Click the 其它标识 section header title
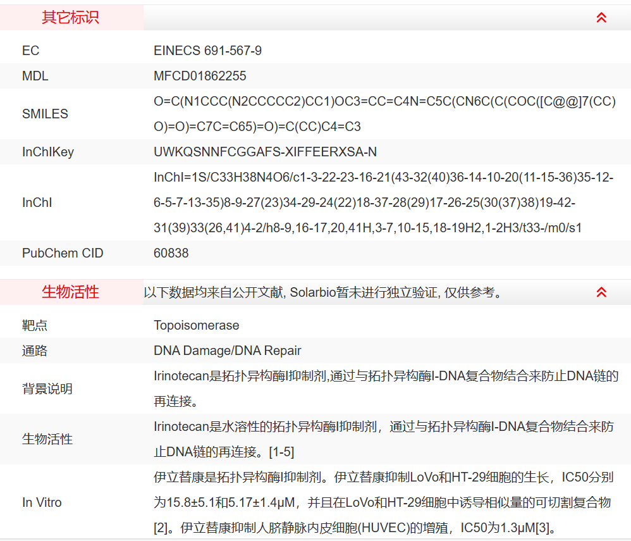The height and width of the screenshot is (541, 631). pyautogui.click(x=70, y=18)
